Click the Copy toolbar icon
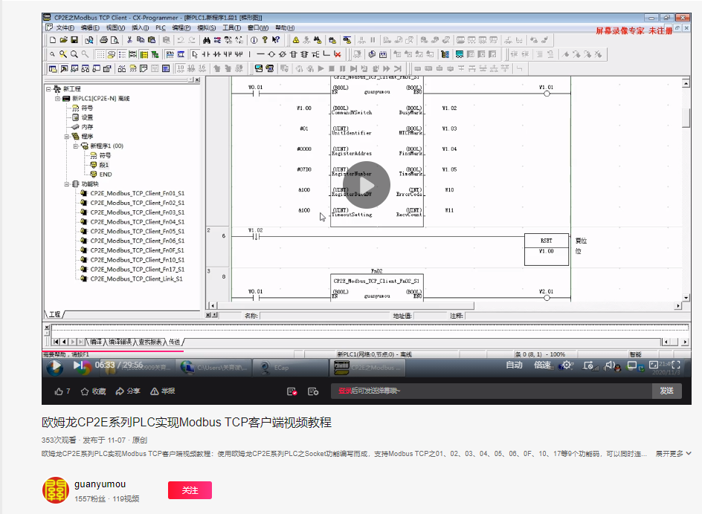This screenshot has height=514, width=702. point(141,40)
